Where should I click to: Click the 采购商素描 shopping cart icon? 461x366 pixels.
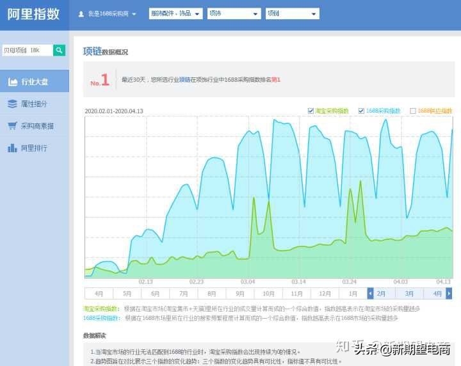pyautogui.click(x=12, y=126)
